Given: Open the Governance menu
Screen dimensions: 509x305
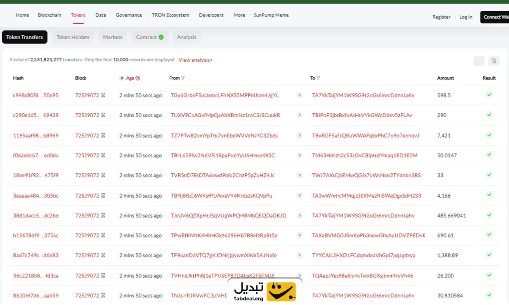Looking at the screenshot, I should 129,15.
